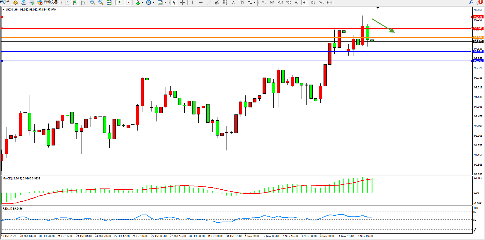Switch to the D1 timeframe
485x240 pixels.
click(313, 2)
